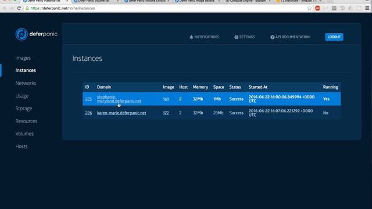
Task: Open image 169 link
Action: pos(166,99)
